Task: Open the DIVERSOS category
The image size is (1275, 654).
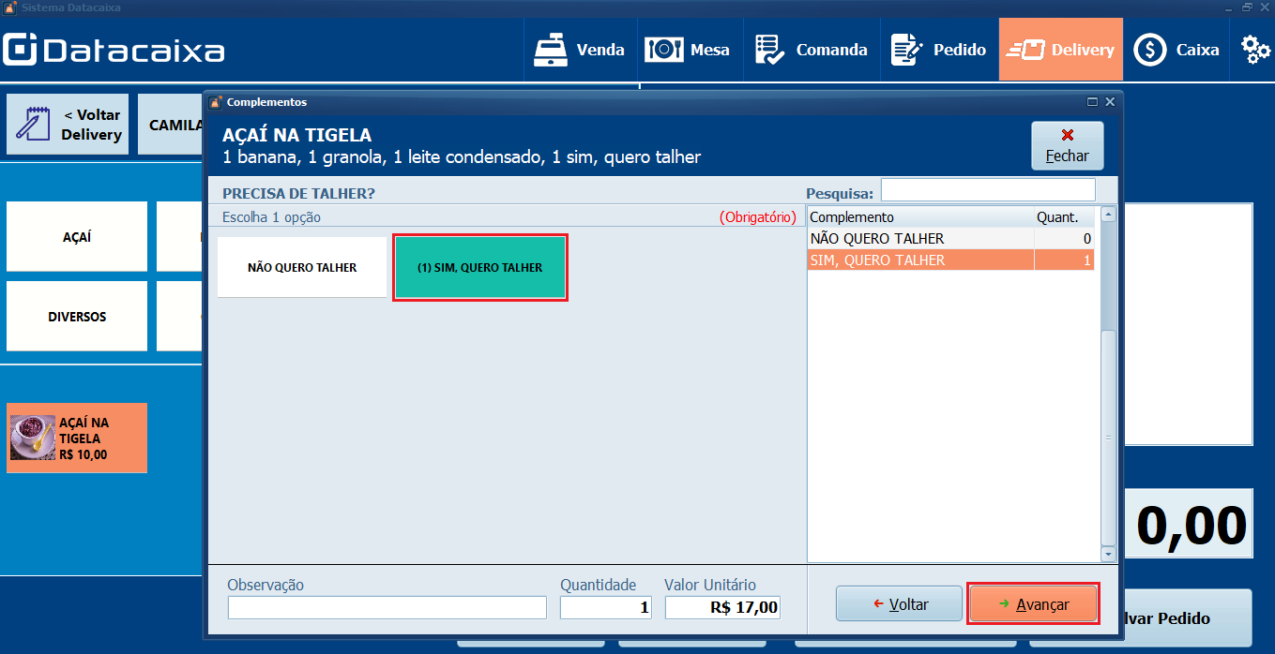Action: click(76, 316)
